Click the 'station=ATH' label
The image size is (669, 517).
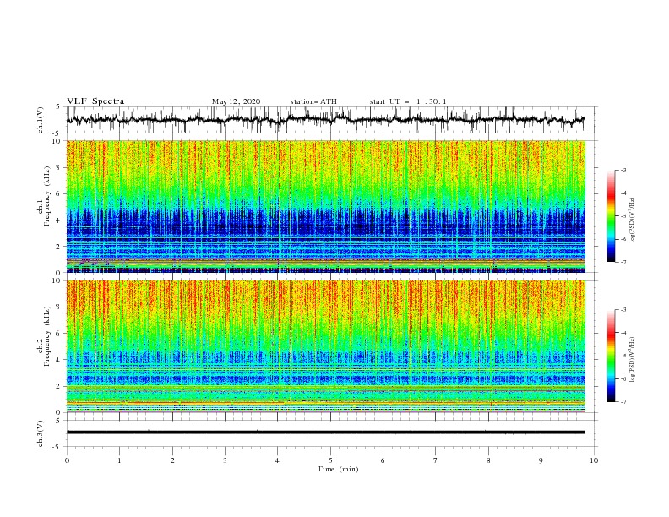pos(313,101)
